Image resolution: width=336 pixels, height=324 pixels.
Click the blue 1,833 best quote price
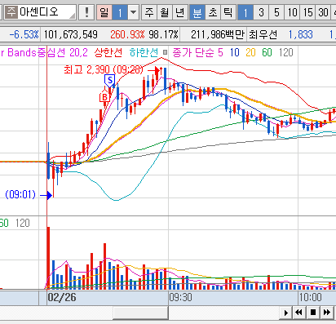click(x=301, y=34)
